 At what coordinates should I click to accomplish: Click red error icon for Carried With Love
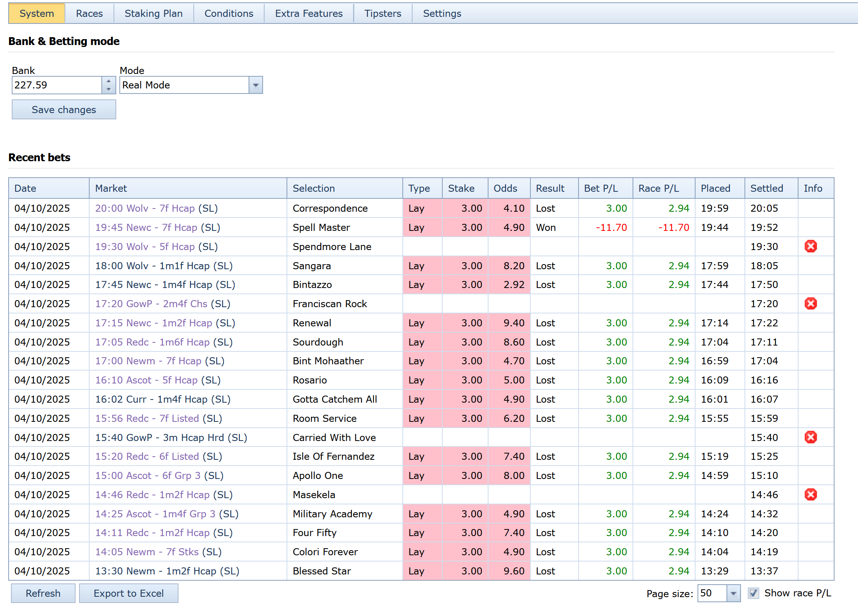pyautogui.click(x=810, y=437)
